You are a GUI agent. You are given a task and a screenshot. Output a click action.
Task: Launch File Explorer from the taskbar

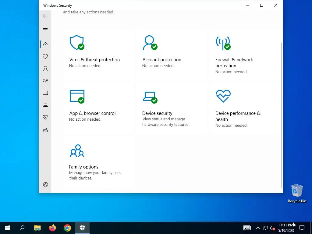pyautogui.click(x=37, y=228)
